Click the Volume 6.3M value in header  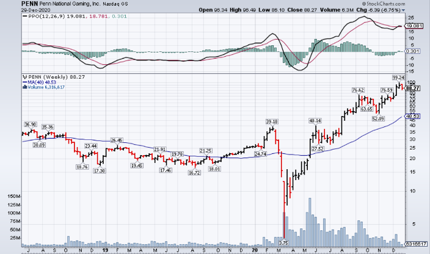[337, 10]
